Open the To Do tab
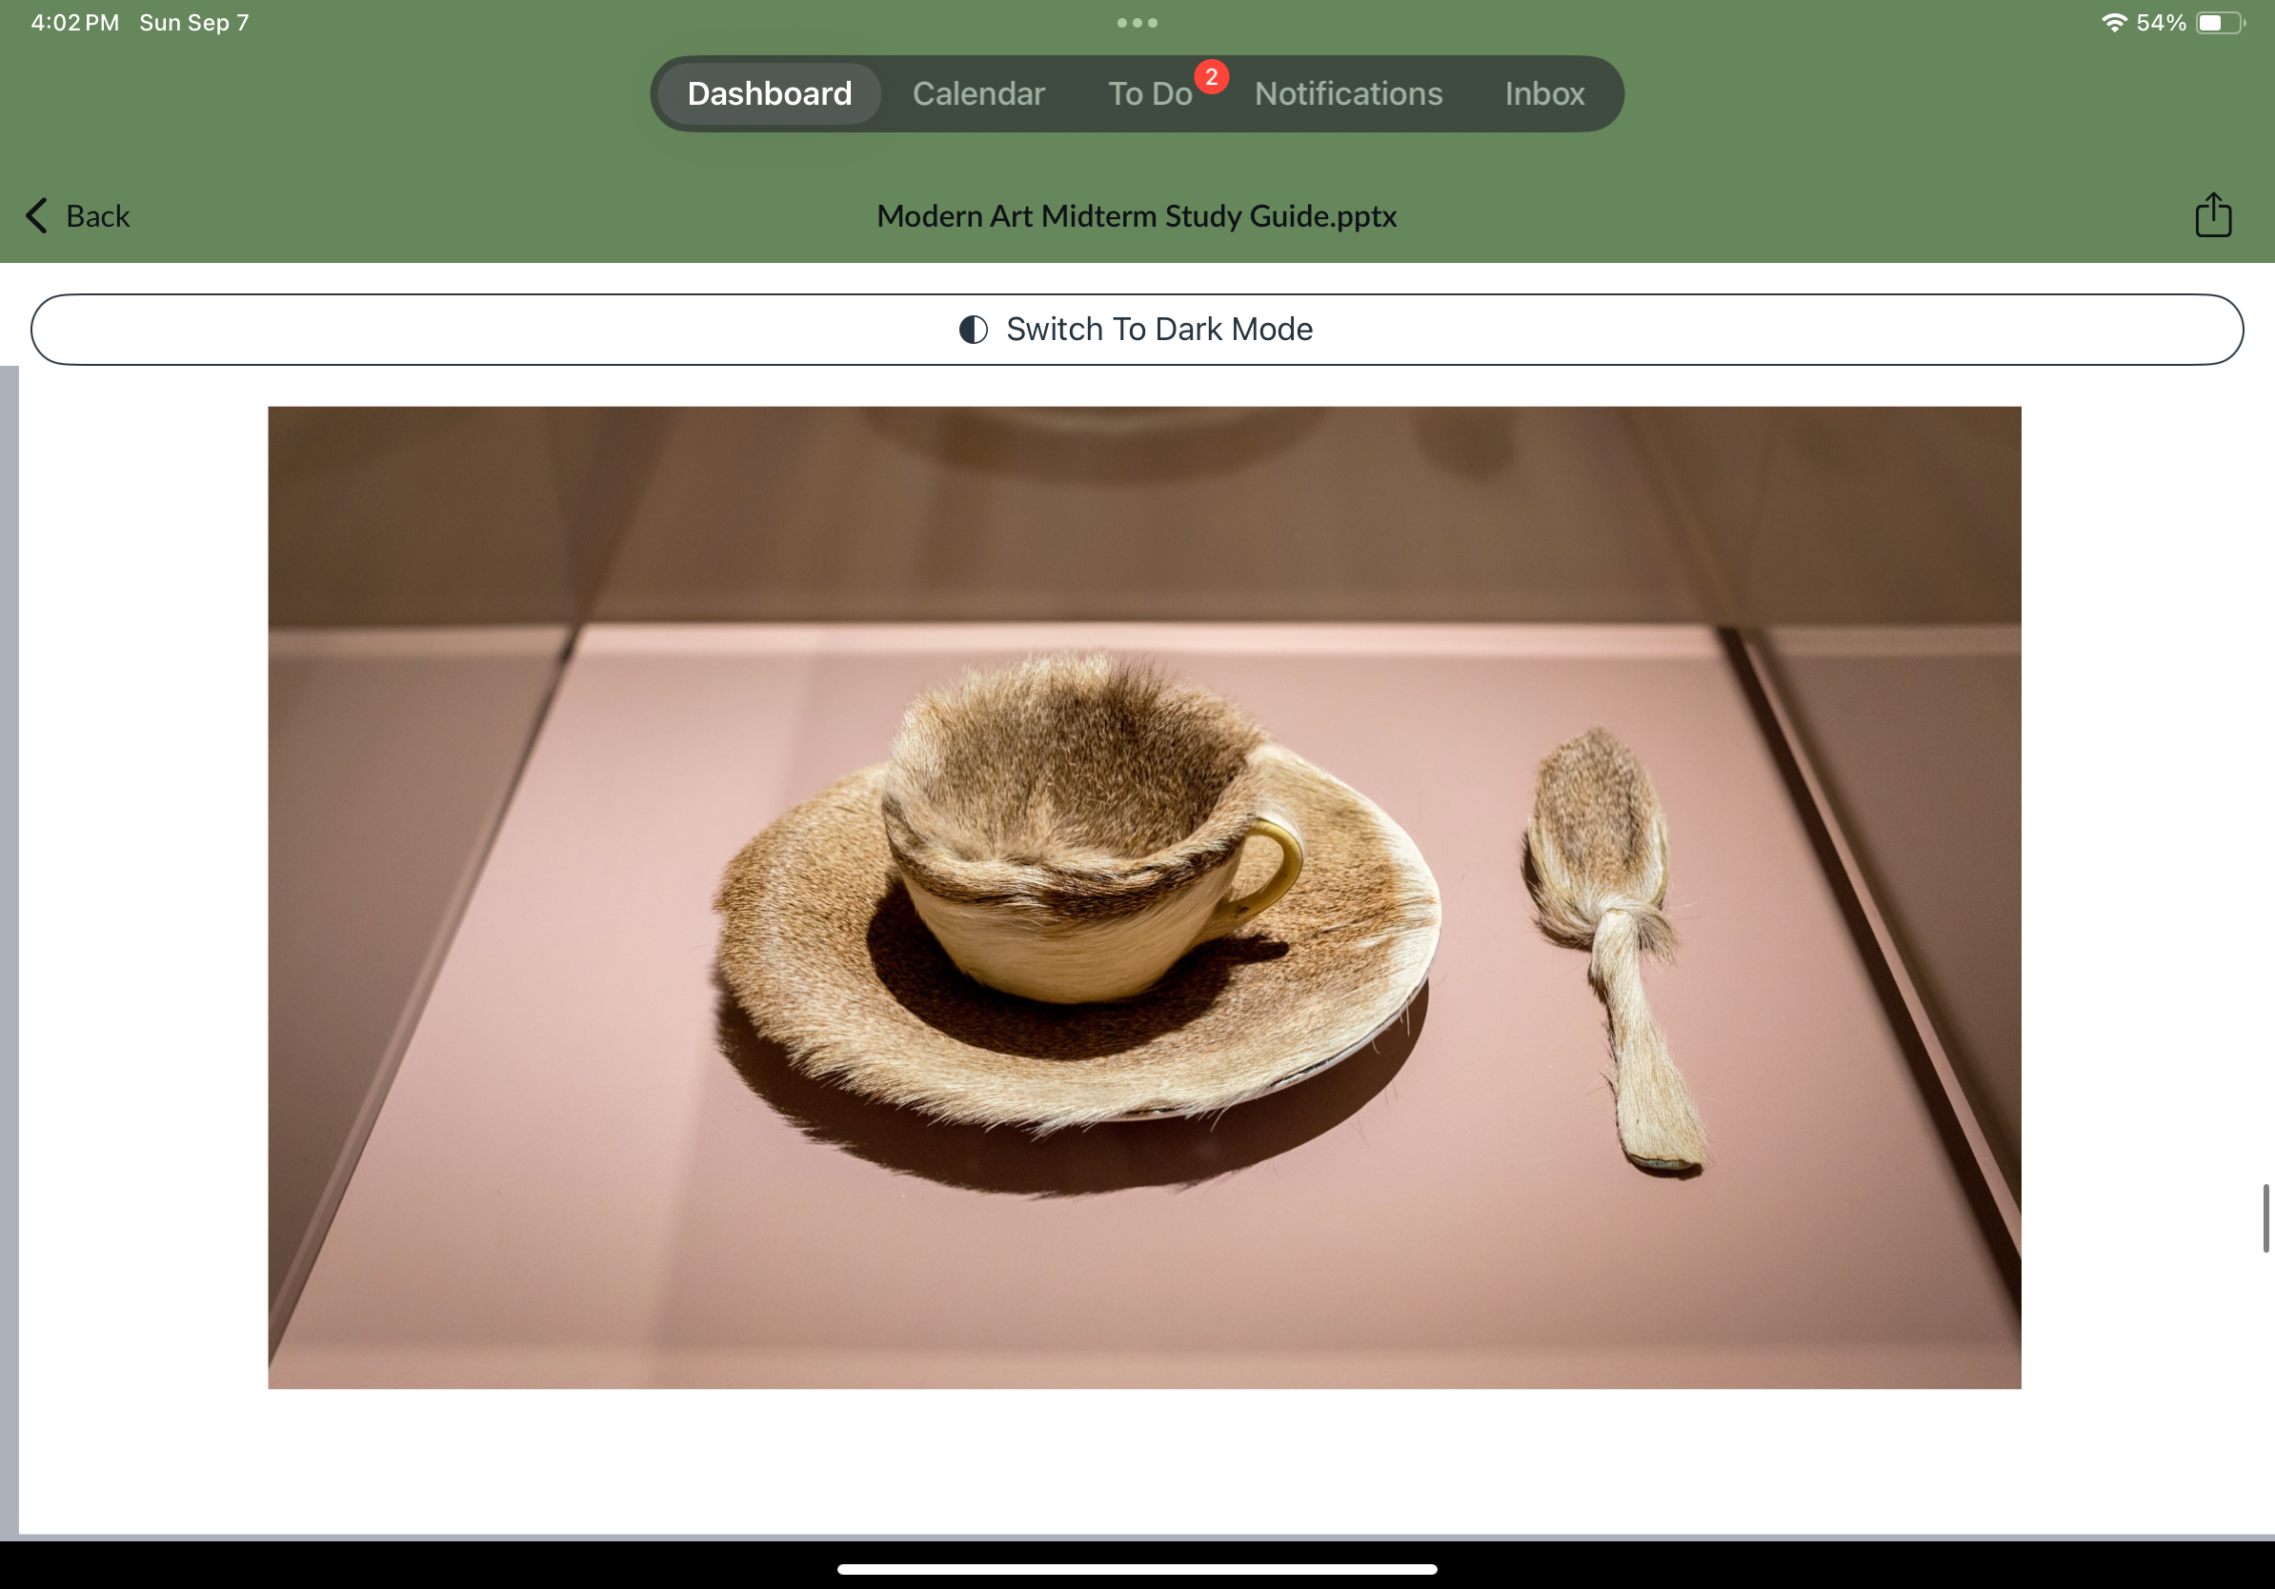2275x1589 pixels. tap(1148, 93)
